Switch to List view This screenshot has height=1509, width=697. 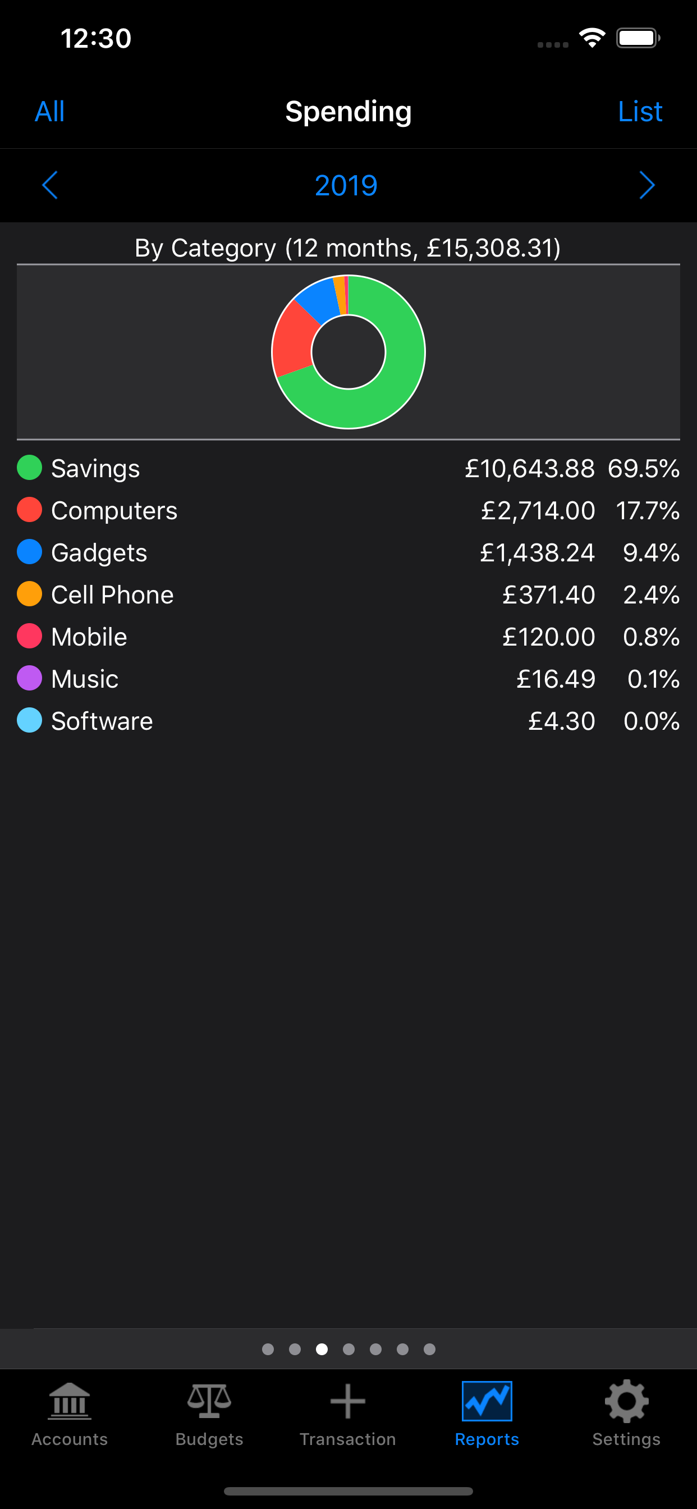[640, 111]
